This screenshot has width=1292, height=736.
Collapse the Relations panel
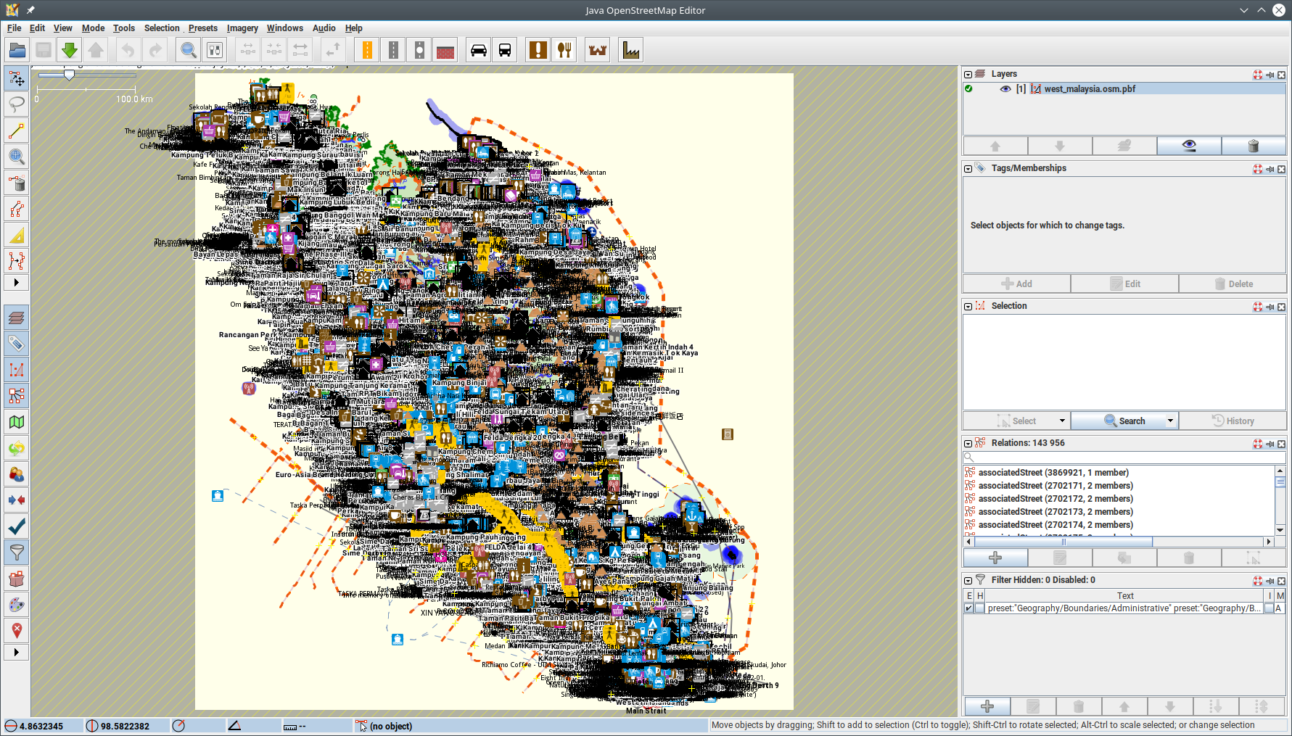(x=968, y=443)
